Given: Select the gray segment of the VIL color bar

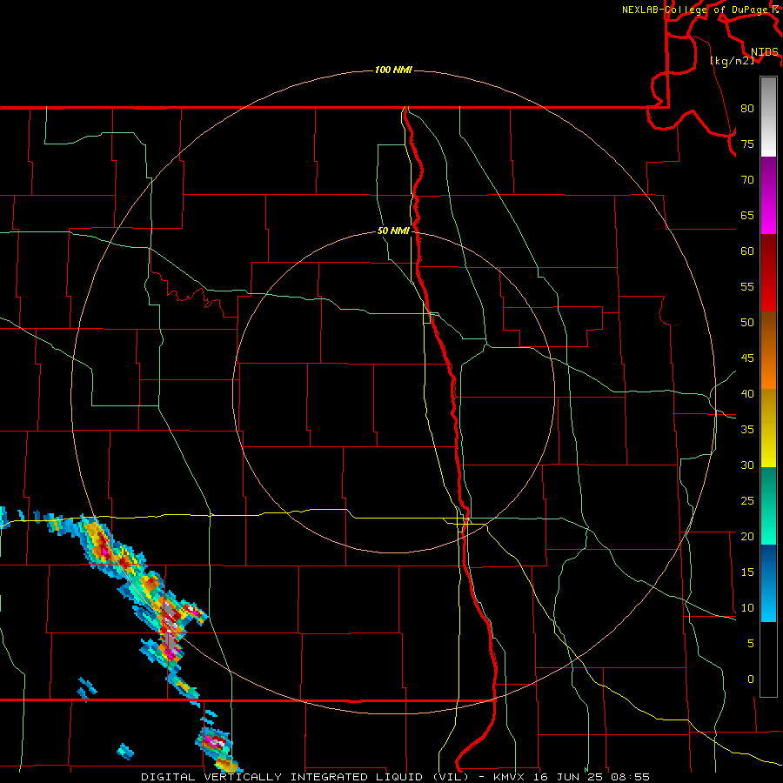Looking at the screenshot, I should point(768,117).
